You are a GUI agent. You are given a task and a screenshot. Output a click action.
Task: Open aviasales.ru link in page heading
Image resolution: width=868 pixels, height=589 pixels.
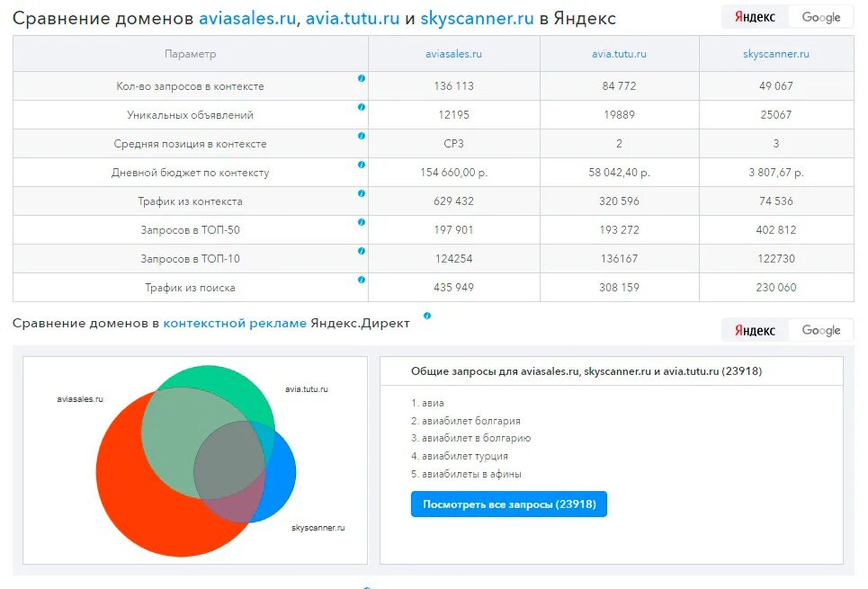pos(247,18)
